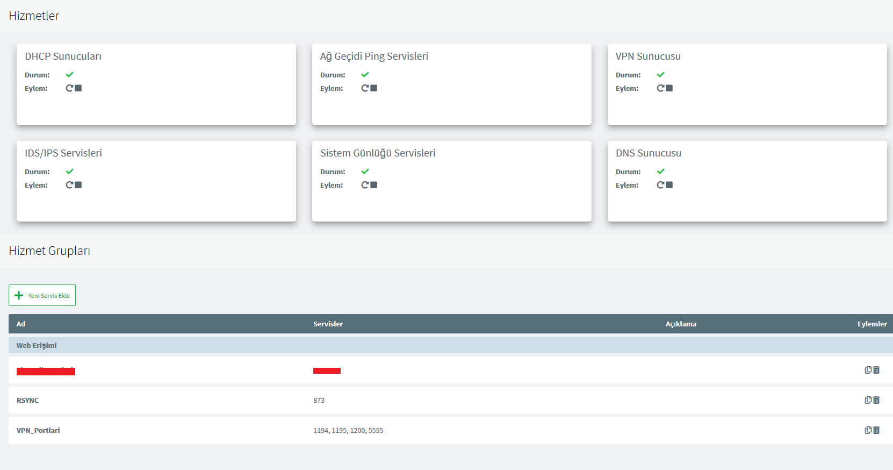Viewport: 893px width, 470px height.
Task: Stop the VPN Sunucusu service
Action: [x=669, y=88]
